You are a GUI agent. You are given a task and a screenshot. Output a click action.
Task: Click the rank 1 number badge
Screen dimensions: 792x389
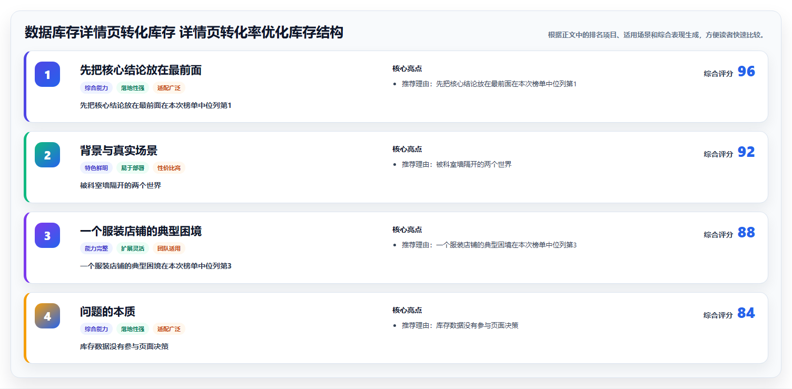[x=47, y=74]
